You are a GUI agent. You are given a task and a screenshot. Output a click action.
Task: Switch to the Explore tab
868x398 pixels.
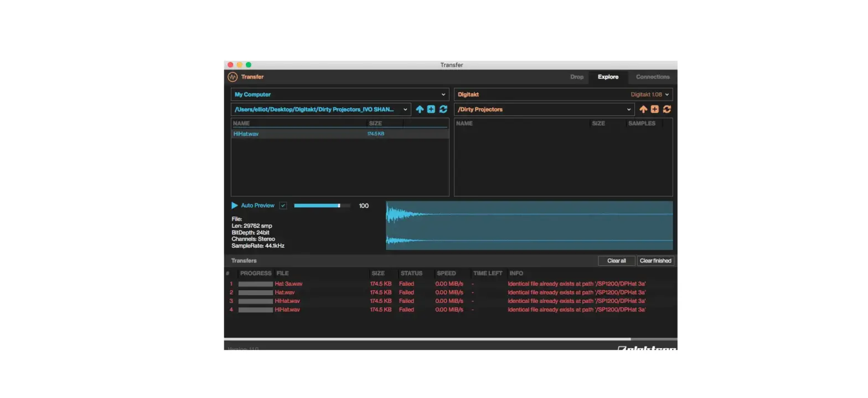[608, 77]
